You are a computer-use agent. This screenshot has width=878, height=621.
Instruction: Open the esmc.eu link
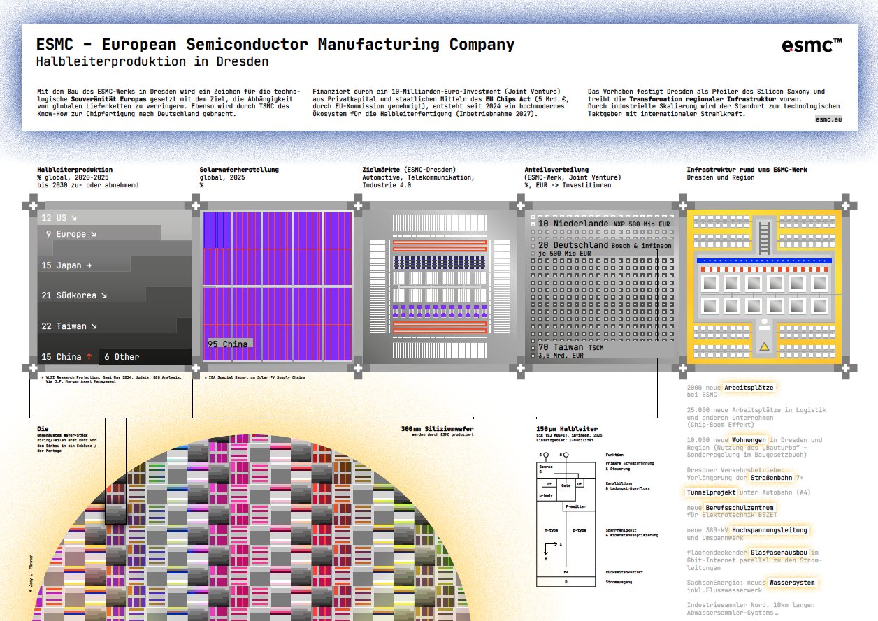(828, 119)
